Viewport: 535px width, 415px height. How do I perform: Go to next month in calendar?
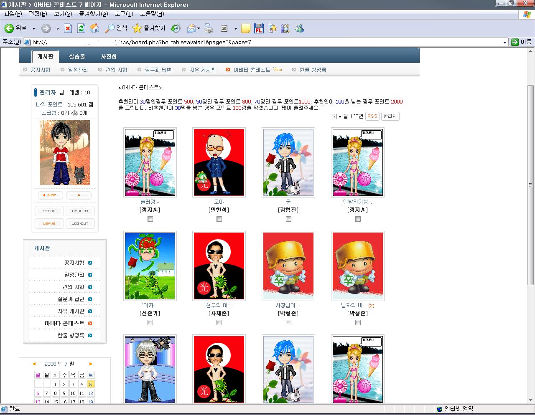click(x=91, y=364)
